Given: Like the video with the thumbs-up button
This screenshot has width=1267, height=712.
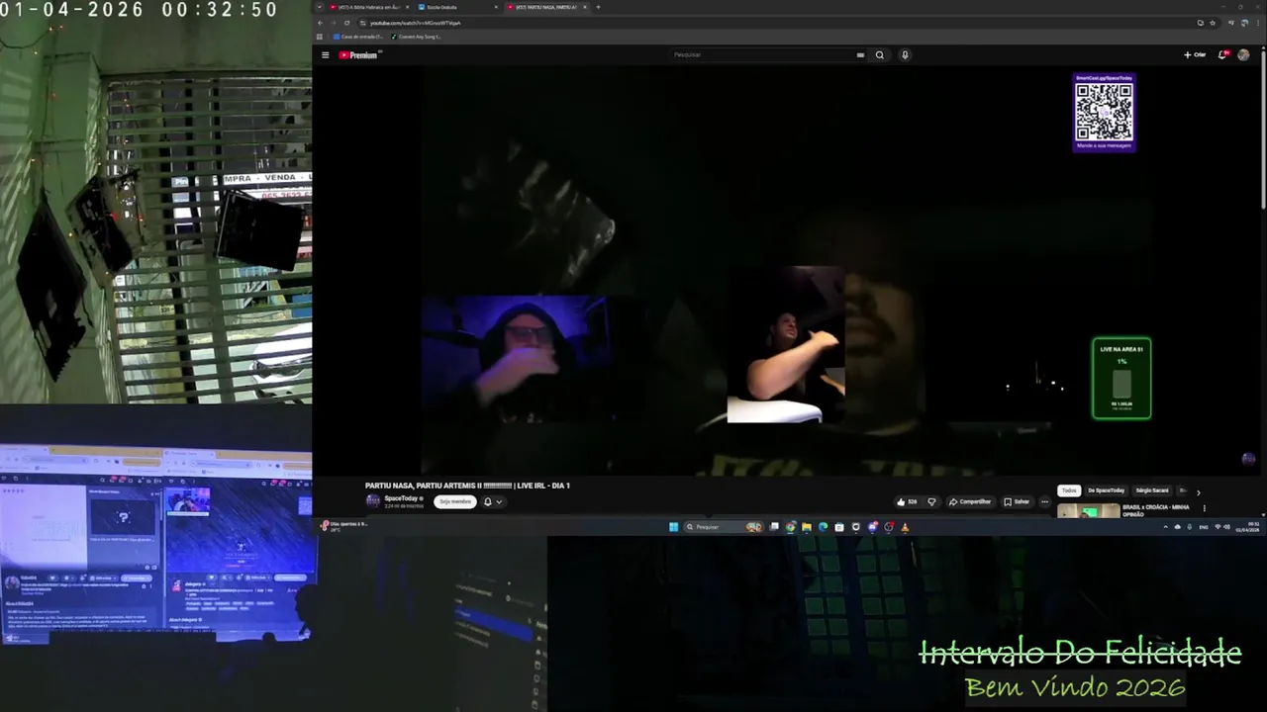Looking at the screenshot, I should (907, 501).
